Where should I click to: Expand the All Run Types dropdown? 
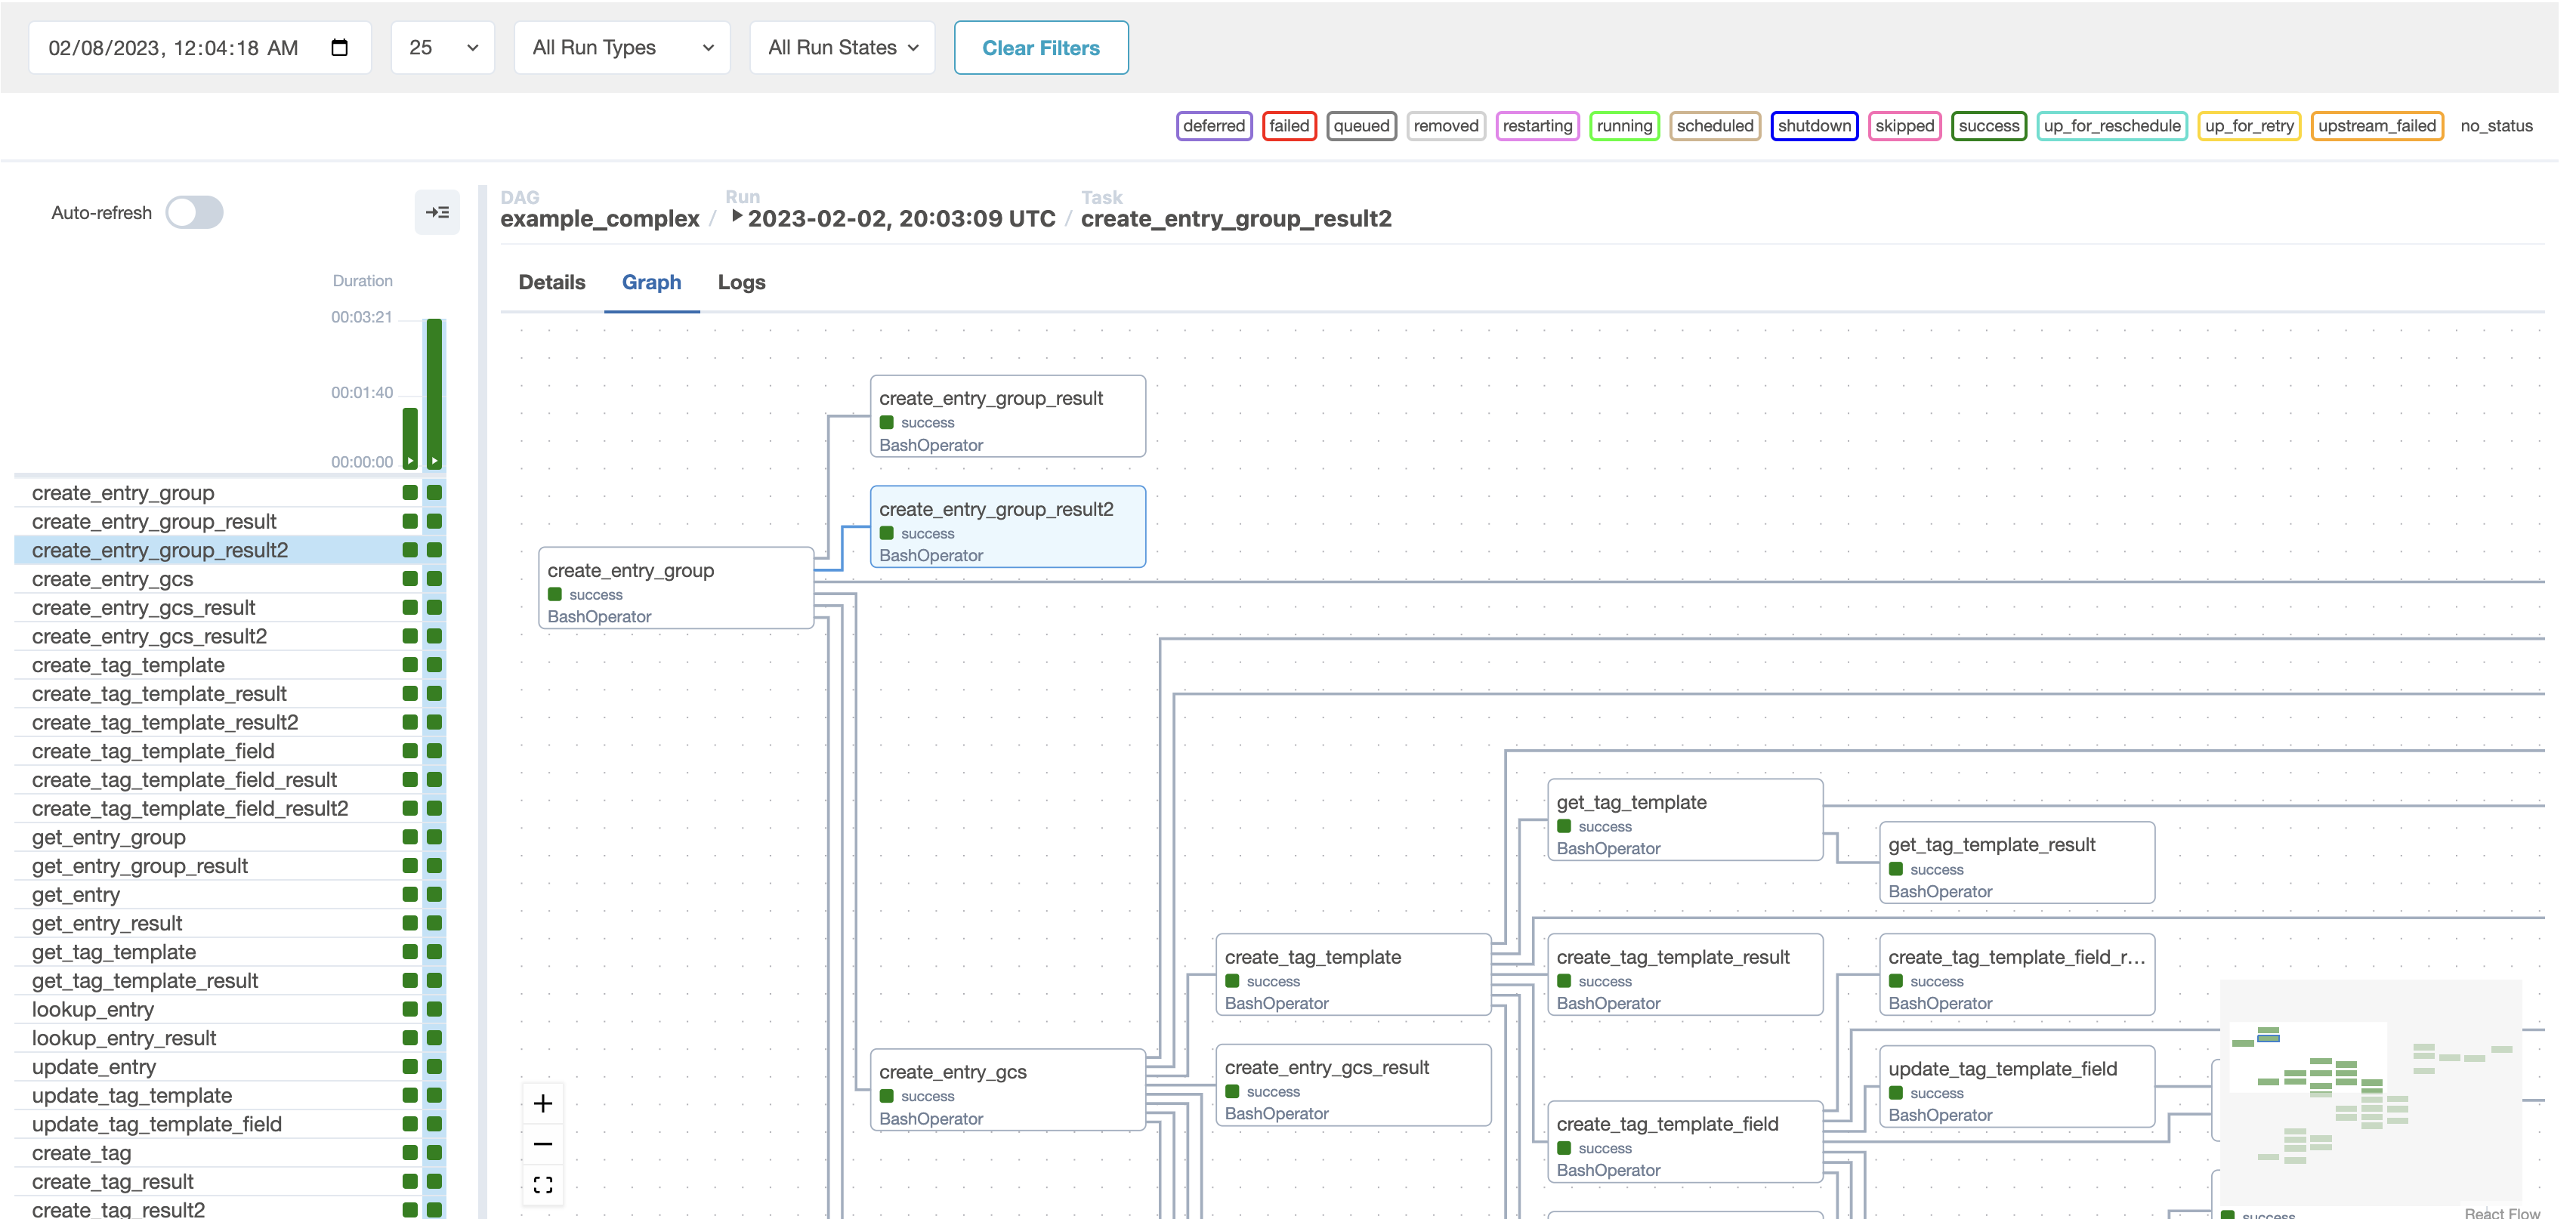pos(622,47)
